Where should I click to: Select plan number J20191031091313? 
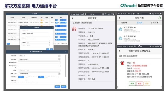(96, 28)
